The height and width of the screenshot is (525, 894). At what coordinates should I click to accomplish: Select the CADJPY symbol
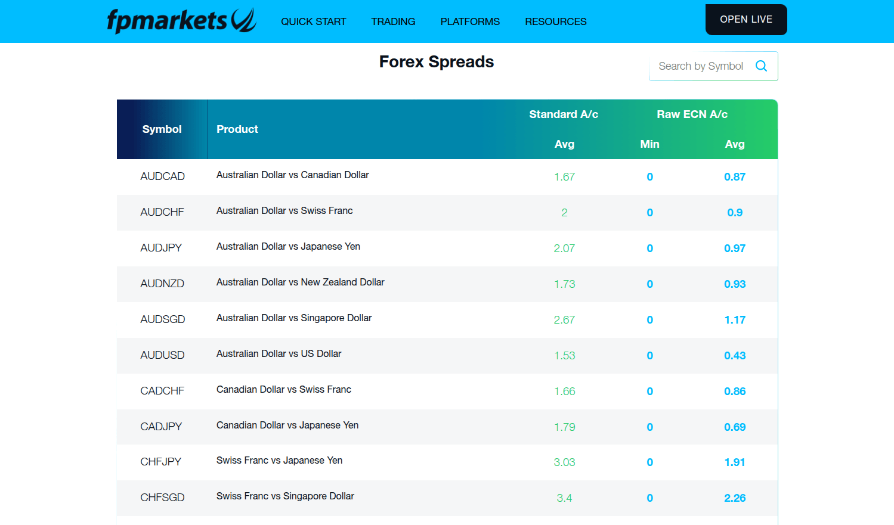tap(161, 427)
